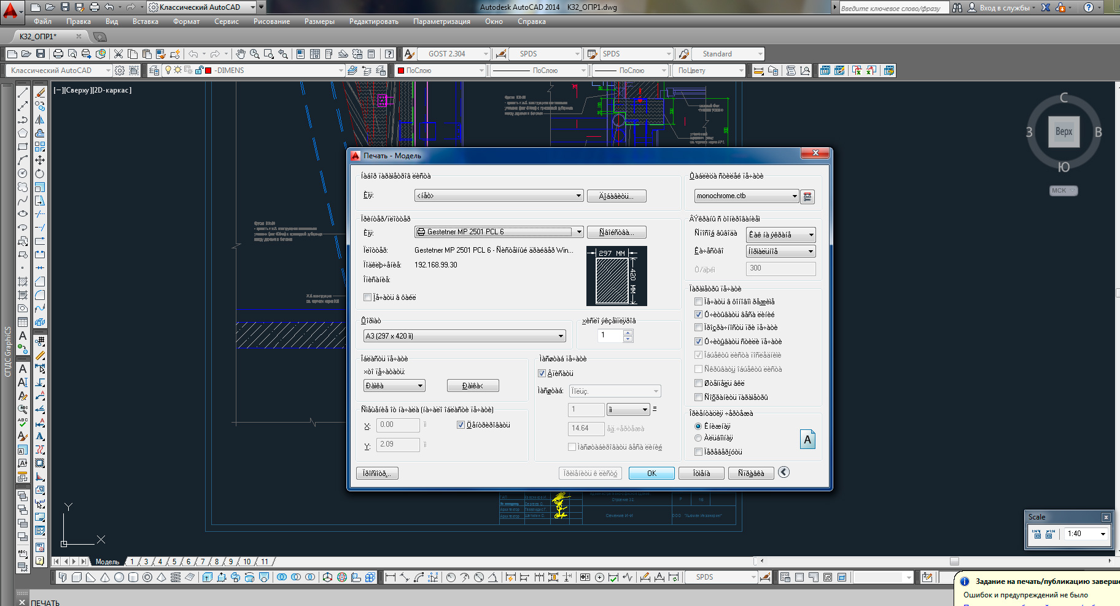This screenshot has height=606, width=1120.
Task: Click the New drawing icon in toolbar
Action: [13, 54]
